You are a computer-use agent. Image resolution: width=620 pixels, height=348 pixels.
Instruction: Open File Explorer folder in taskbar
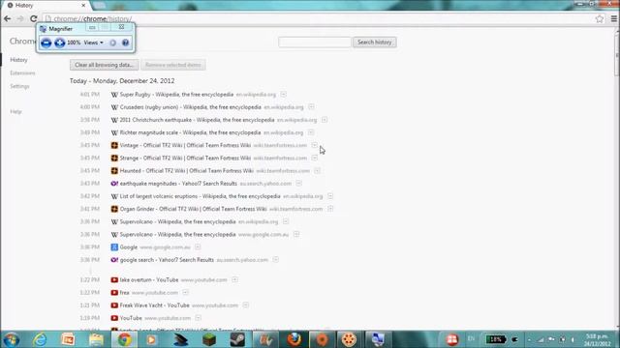tap(96, 339)
